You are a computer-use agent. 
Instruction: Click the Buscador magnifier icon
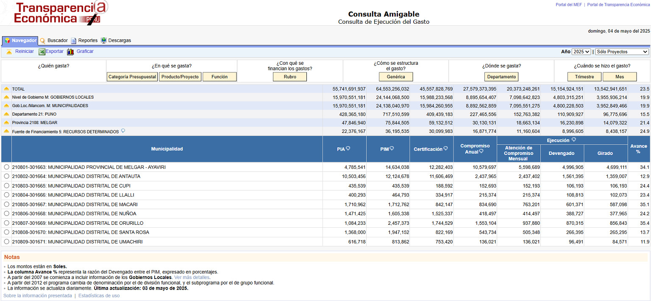(x=42, y=41)
